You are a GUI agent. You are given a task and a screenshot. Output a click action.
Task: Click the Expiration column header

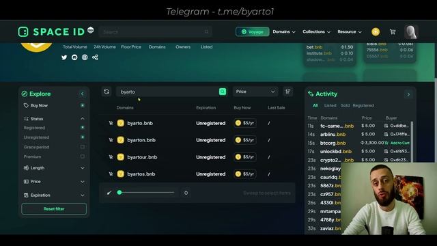206,108
